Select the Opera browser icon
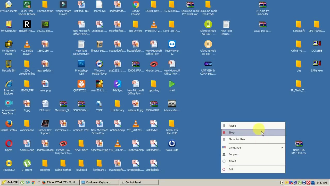Viewport: 330px width, 186px height. point(9,146)
